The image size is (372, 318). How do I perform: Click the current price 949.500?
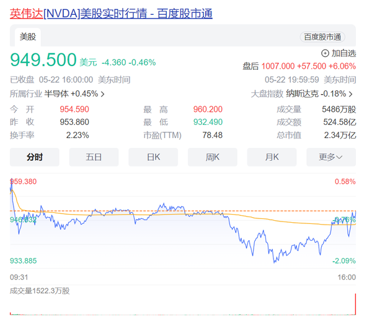point(43,60)
